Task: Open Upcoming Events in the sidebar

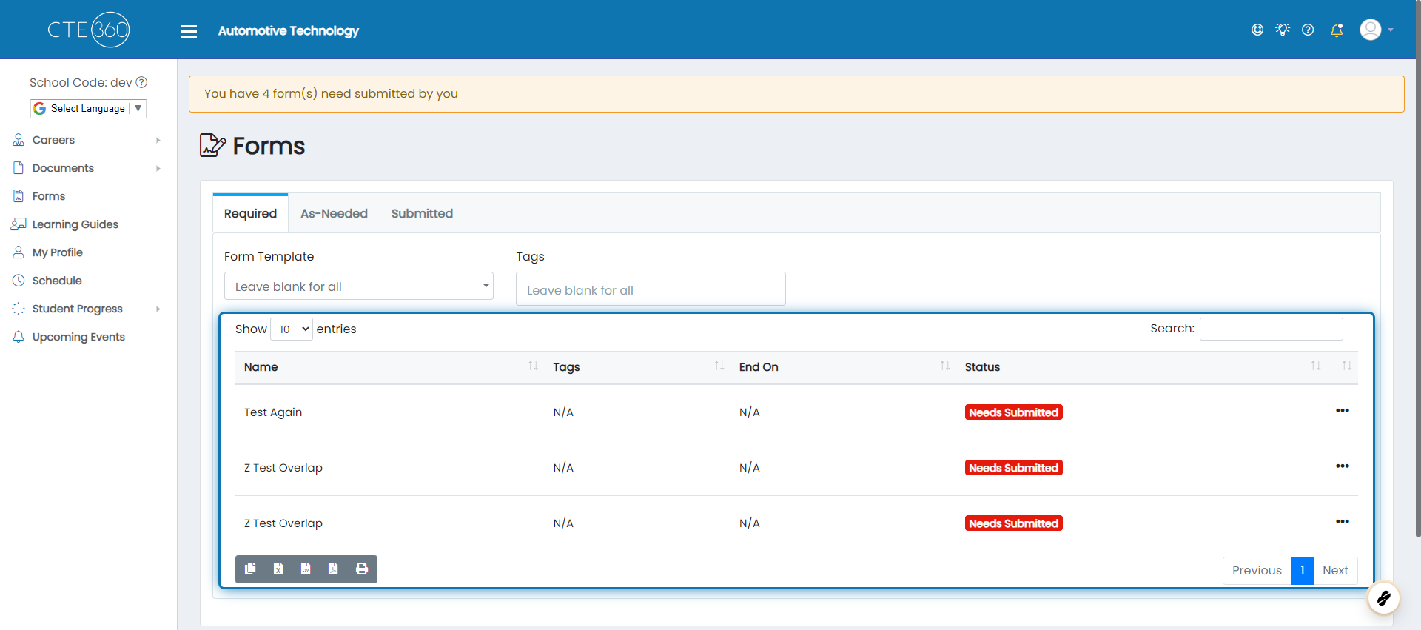Action: pyautogui.click(x=78, y=337)
